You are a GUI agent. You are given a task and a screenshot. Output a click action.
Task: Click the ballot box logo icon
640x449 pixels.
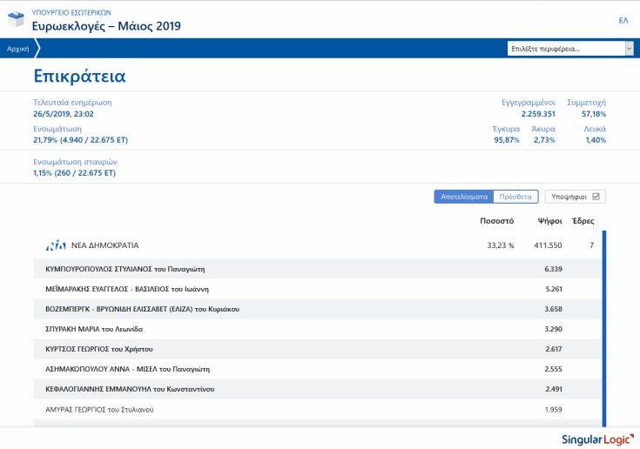click(16, 19)
